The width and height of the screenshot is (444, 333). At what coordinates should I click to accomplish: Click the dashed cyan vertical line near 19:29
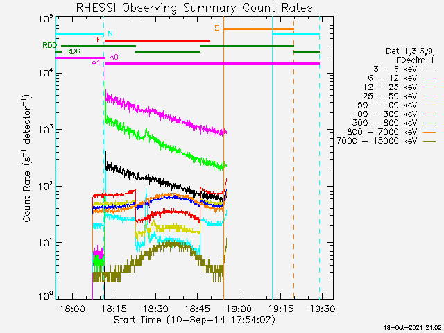[x=319, y=157]
